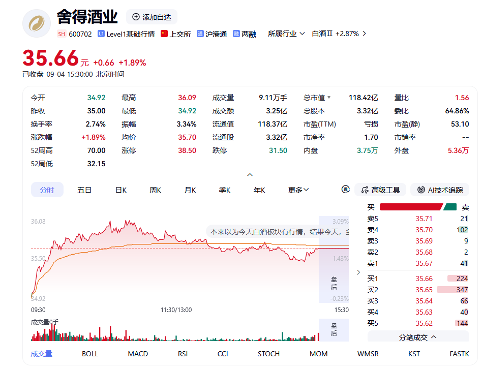This screenshot has width=483, height=370.
Task: Switch to the 日K chart tab
Action: (121, 190)
